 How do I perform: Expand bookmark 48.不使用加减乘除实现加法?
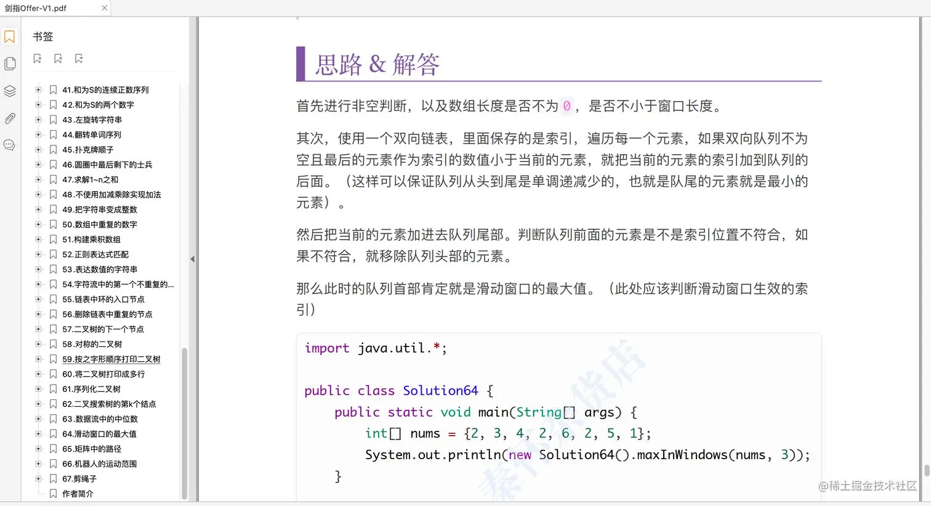coord(38,194)
